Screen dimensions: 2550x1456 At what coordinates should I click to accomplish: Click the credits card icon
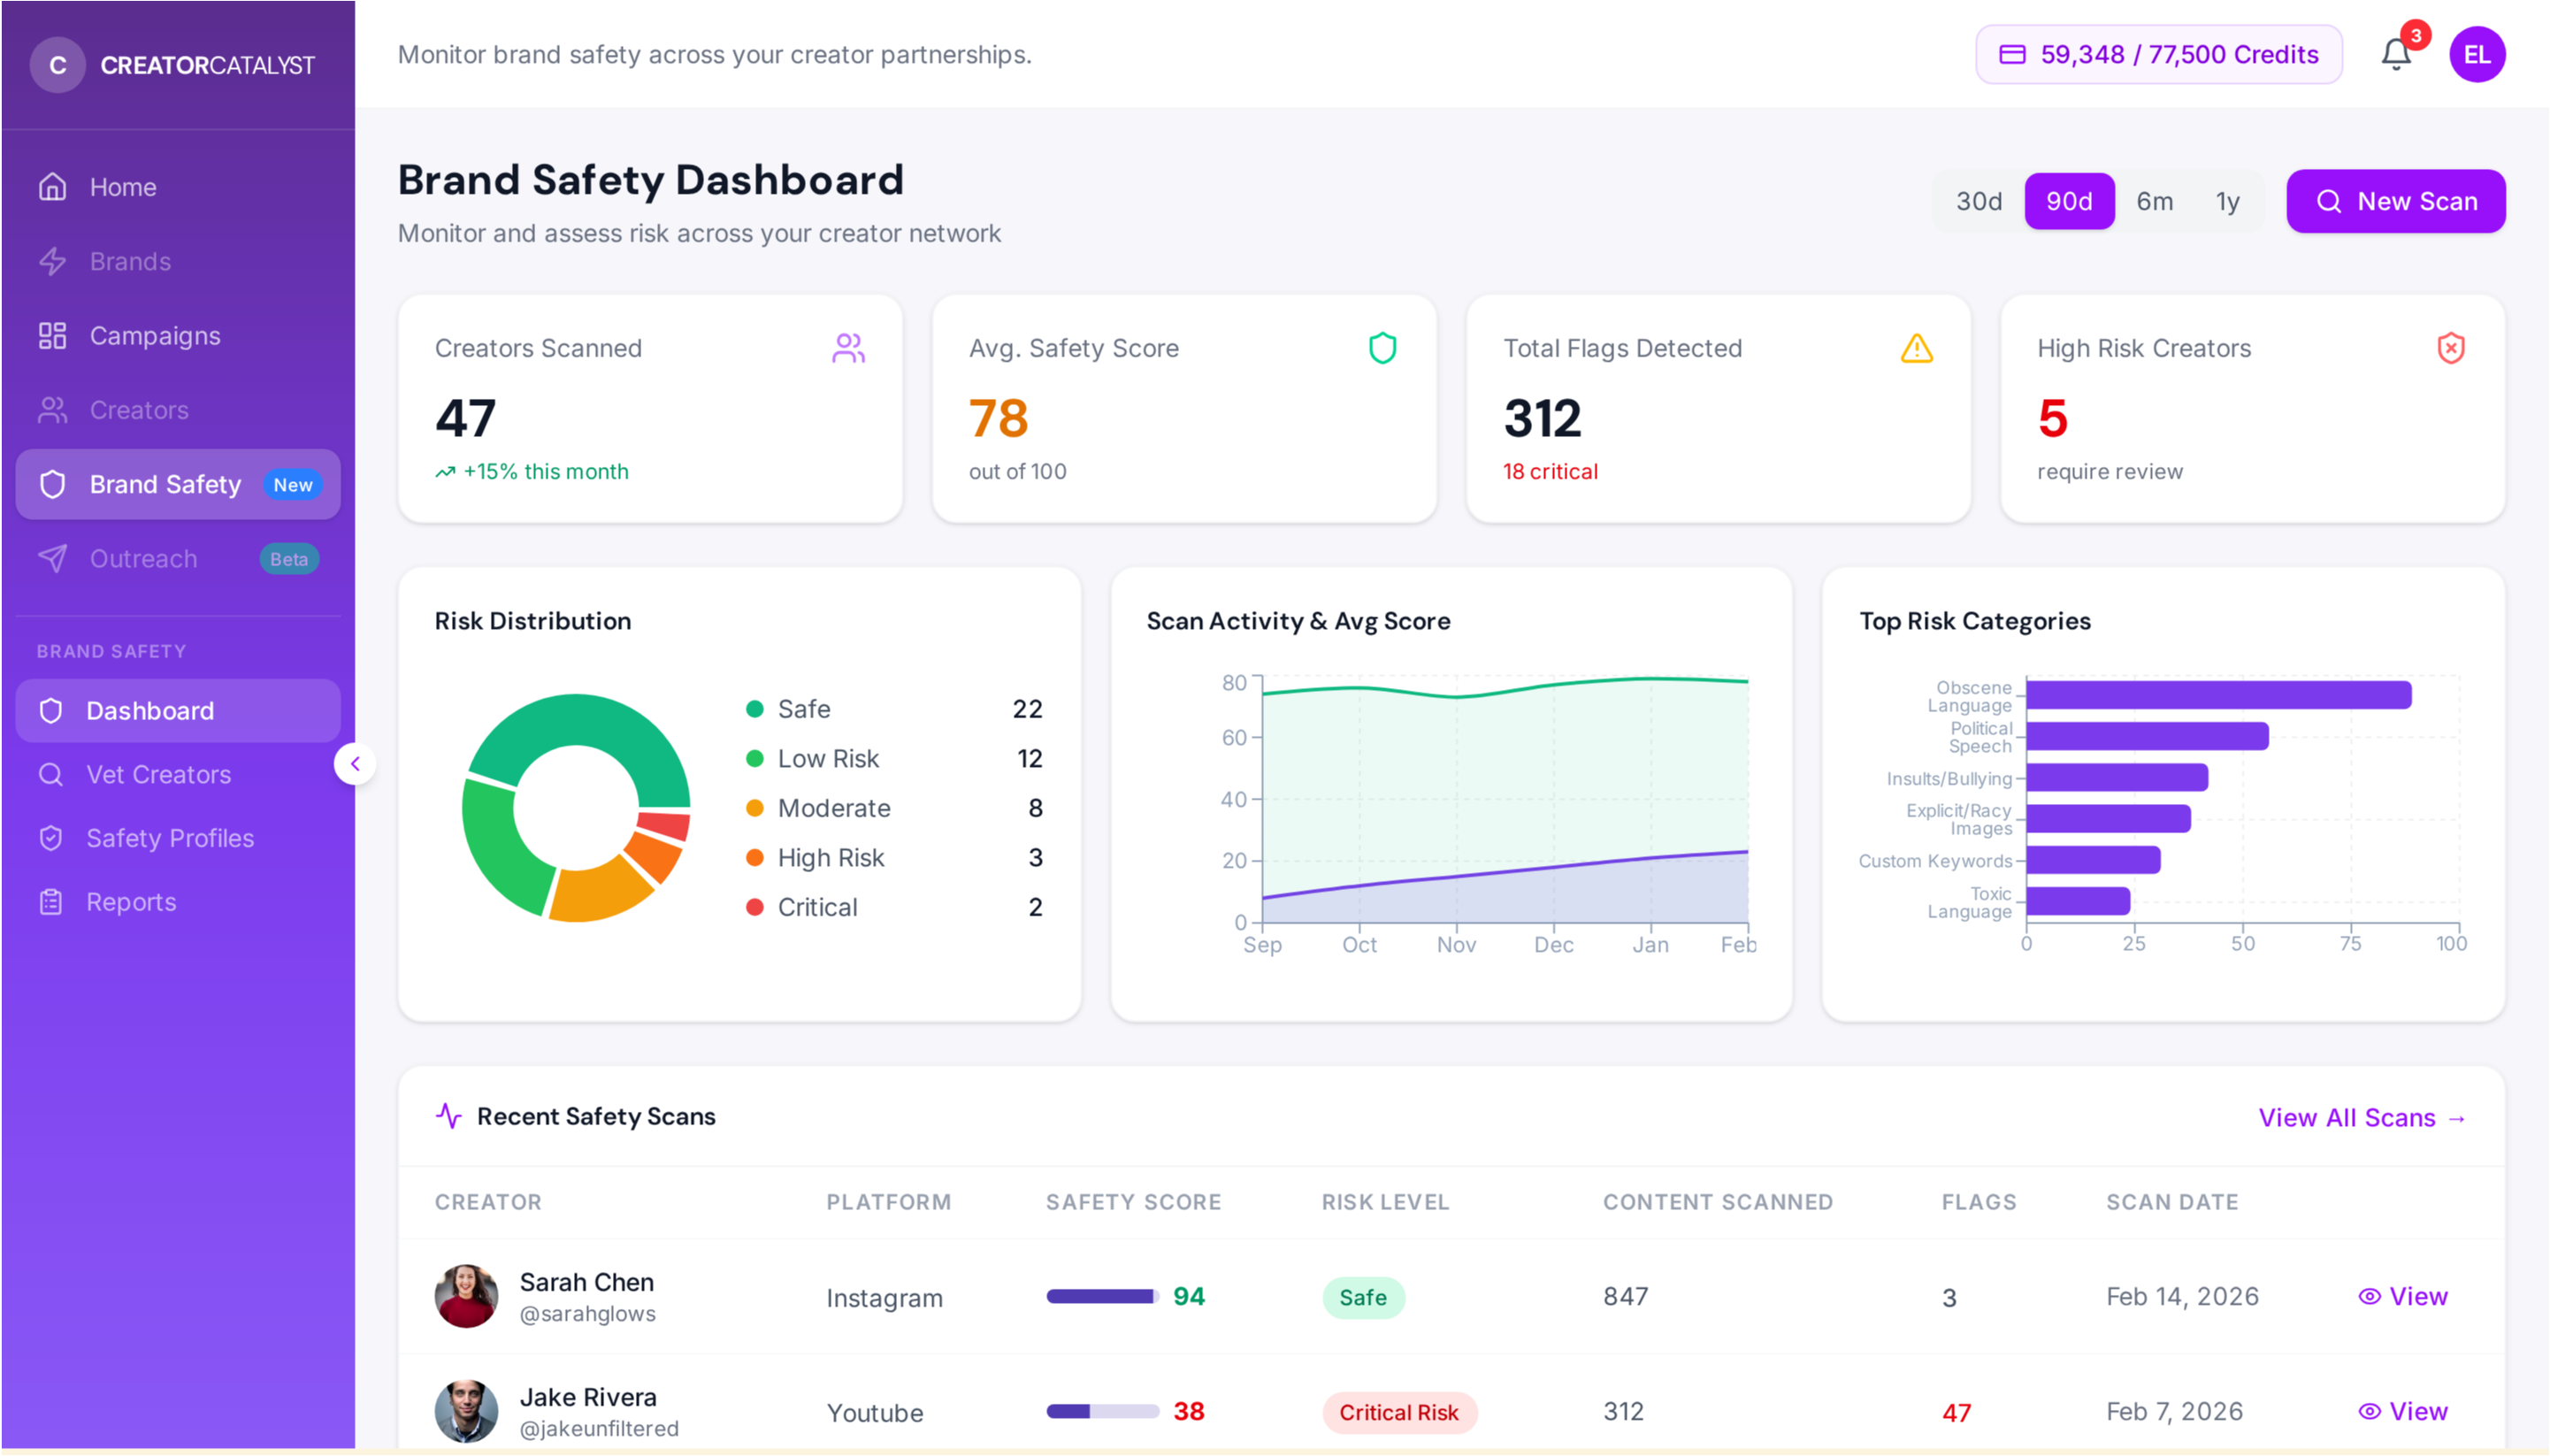pyautogui.click(x=2011, y=54)
